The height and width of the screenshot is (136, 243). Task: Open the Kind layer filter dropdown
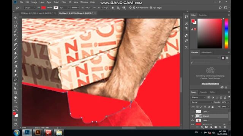pyautogui.click(x=198, y=97)
